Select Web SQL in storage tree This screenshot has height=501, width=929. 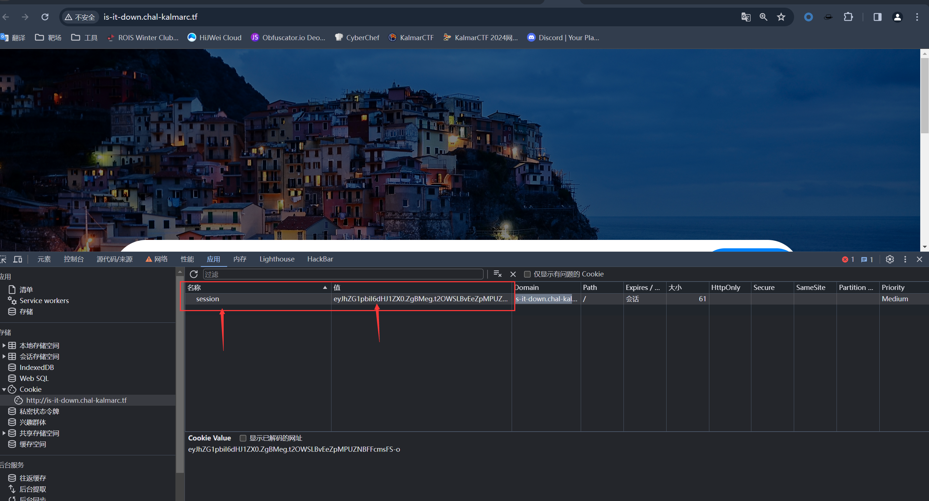point(34,378)
